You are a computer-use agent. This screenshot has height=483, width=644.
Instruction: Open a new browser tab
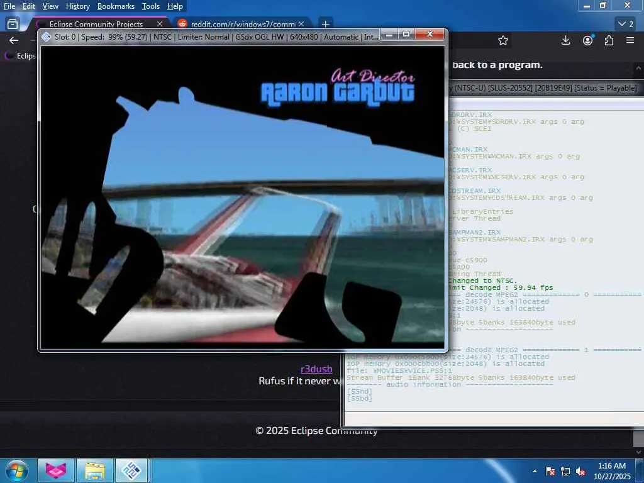pos(325,25)
